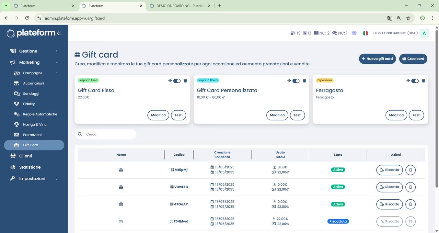Click the move handle on Gift Card Fissa
This screenshot has width=439, height=233.
point(170,81)
